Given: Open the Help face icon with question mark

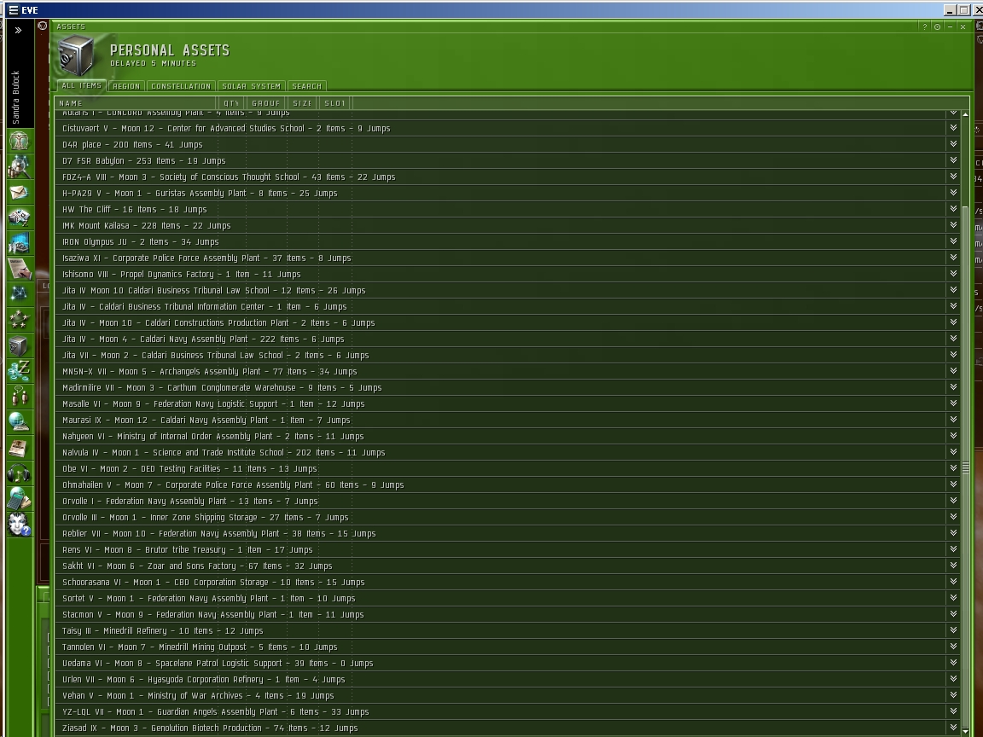Looking at the screenshot, I should [19, 525].
